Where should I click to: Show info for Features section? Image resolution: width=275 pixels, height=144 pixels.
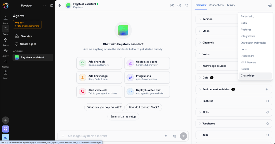pyautogui.click(x=268, y=101)
